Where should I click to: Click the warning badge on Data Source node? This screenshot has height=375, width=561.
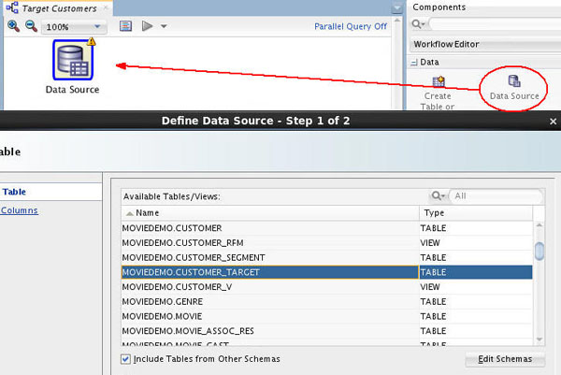(x=92, y=41)
